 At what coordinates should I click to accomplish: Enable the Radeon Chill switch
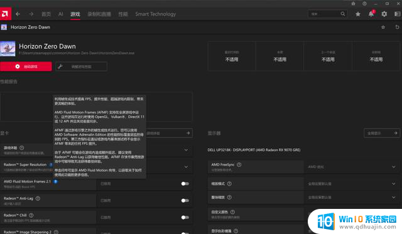click(x=185, y=217)
